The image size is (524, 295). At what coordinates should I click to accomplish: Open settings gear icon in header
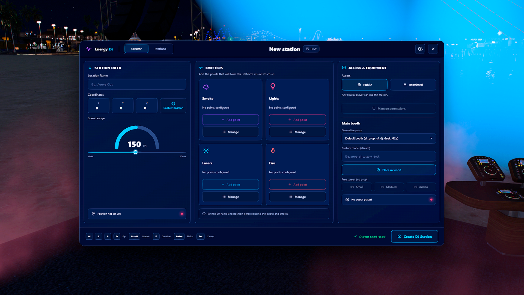[420, 49]
